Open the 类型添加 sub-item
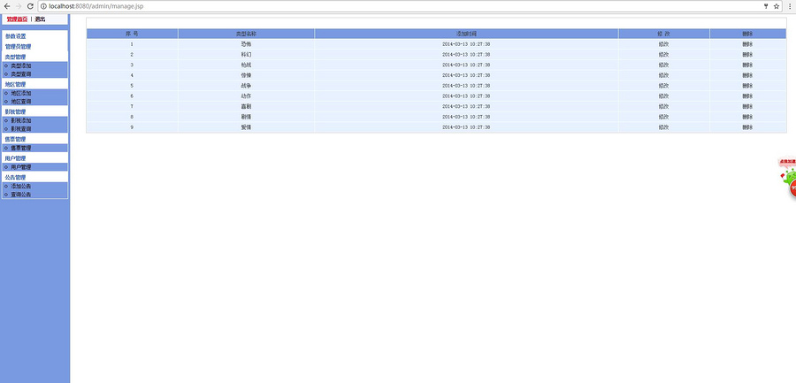796x383 pixels. tap(21, 65)
